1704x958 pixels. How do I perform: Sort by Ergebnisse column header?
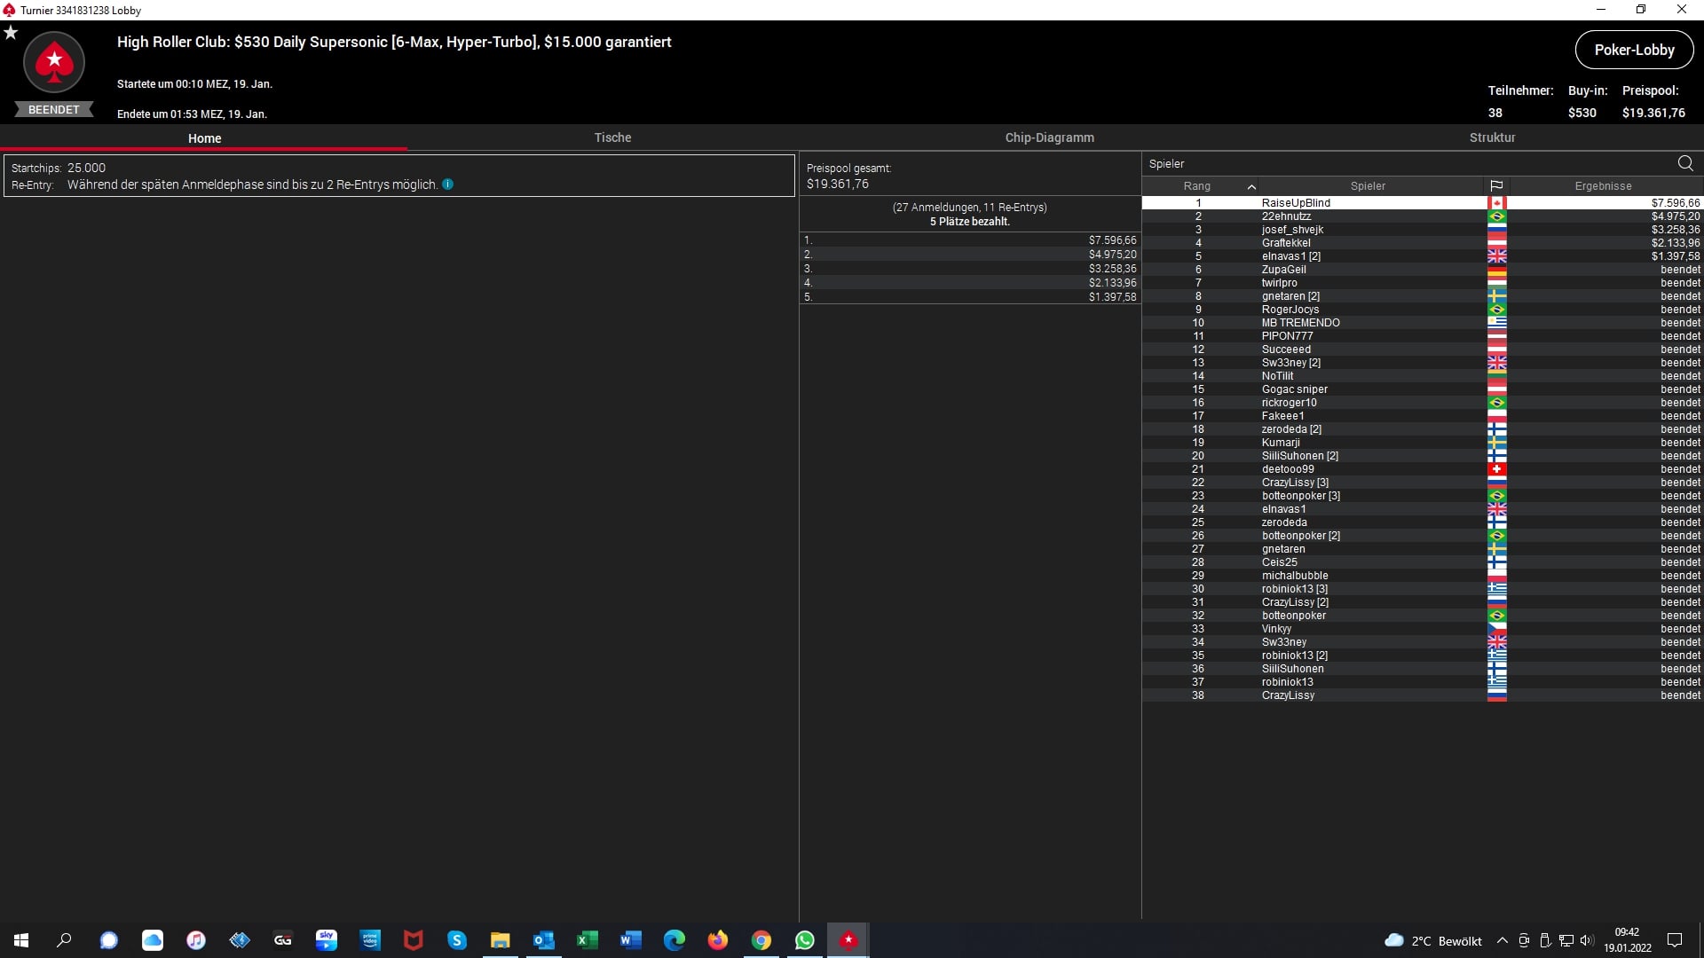coord(1603,186)
